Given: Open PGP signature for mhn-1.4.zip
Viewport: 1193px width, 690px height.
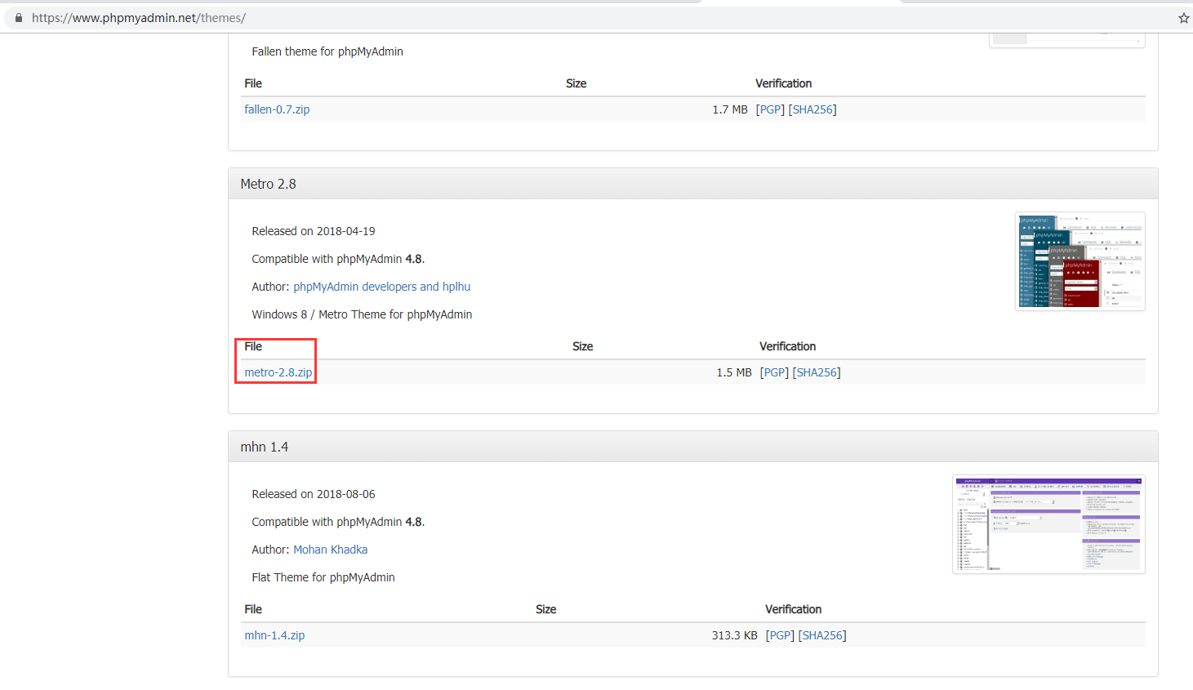Looking at the screenshot, I should point(780,635).
